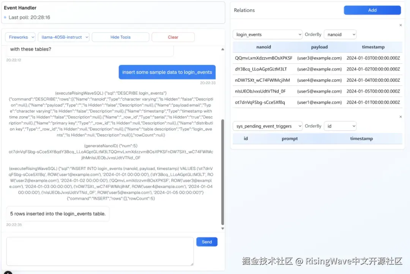This screenshot has width=410, height=274.
Task: Open the nanoid OrderBy dropdown
Action: (340, 34)
